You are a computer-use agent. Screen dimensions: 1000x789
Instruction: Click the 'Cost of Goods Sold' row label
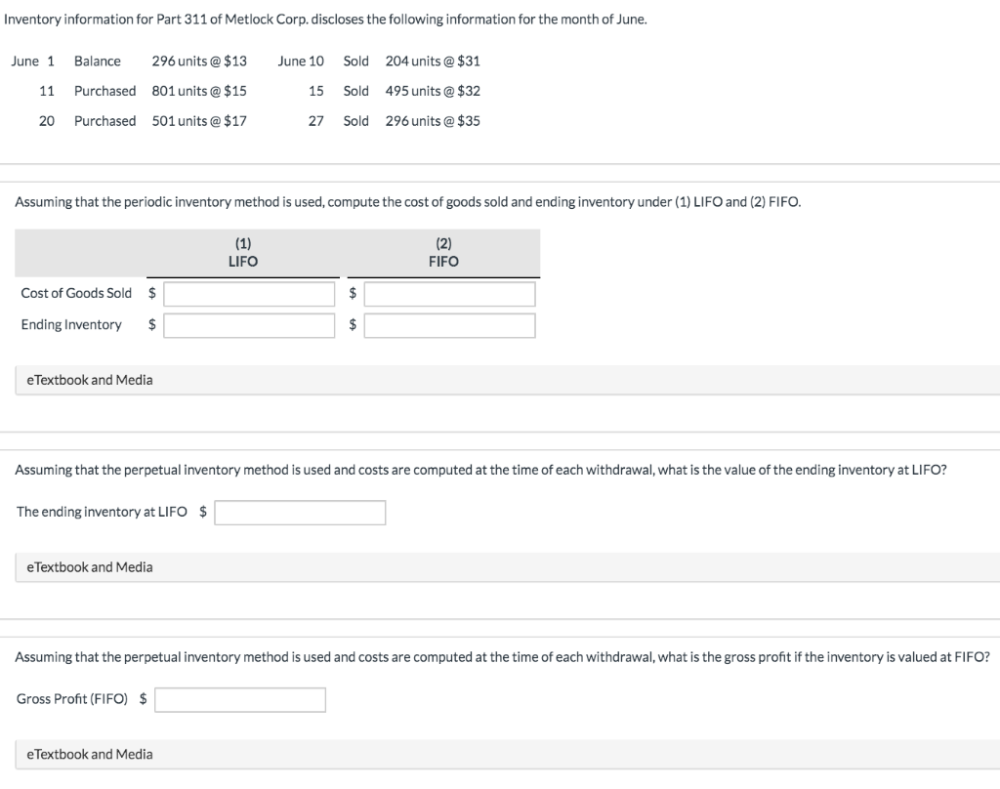tap(76, 293)
